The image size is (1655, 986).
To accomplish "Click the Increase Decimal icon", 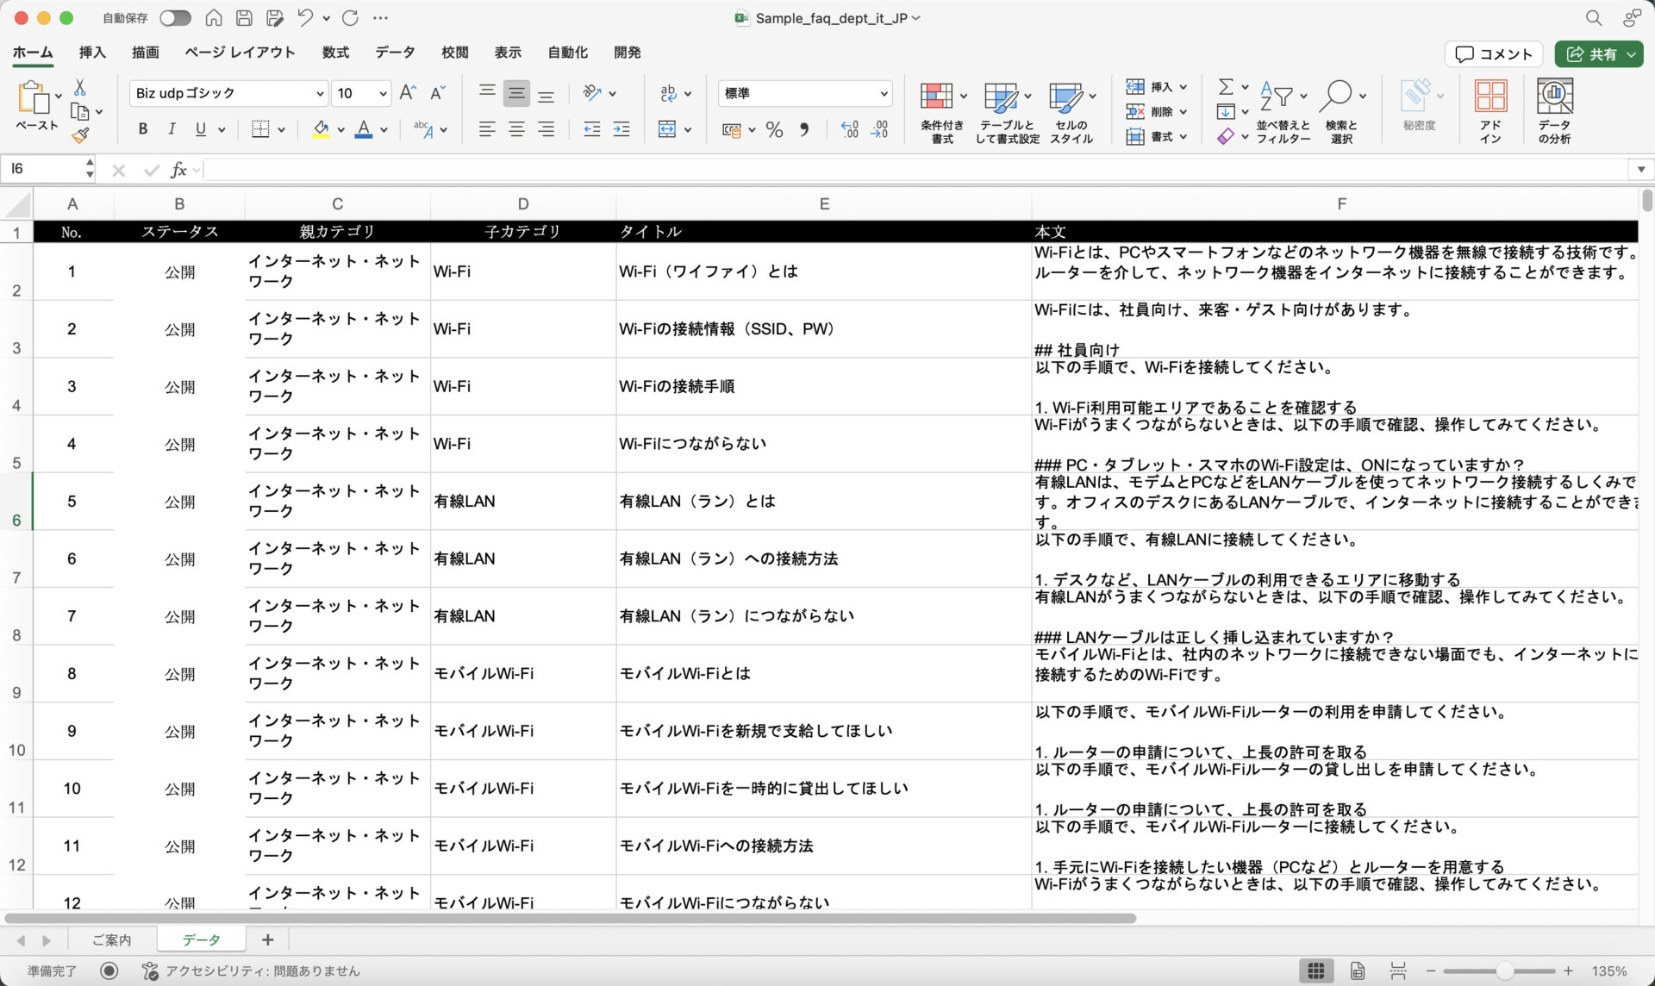I will click(849, 130).
